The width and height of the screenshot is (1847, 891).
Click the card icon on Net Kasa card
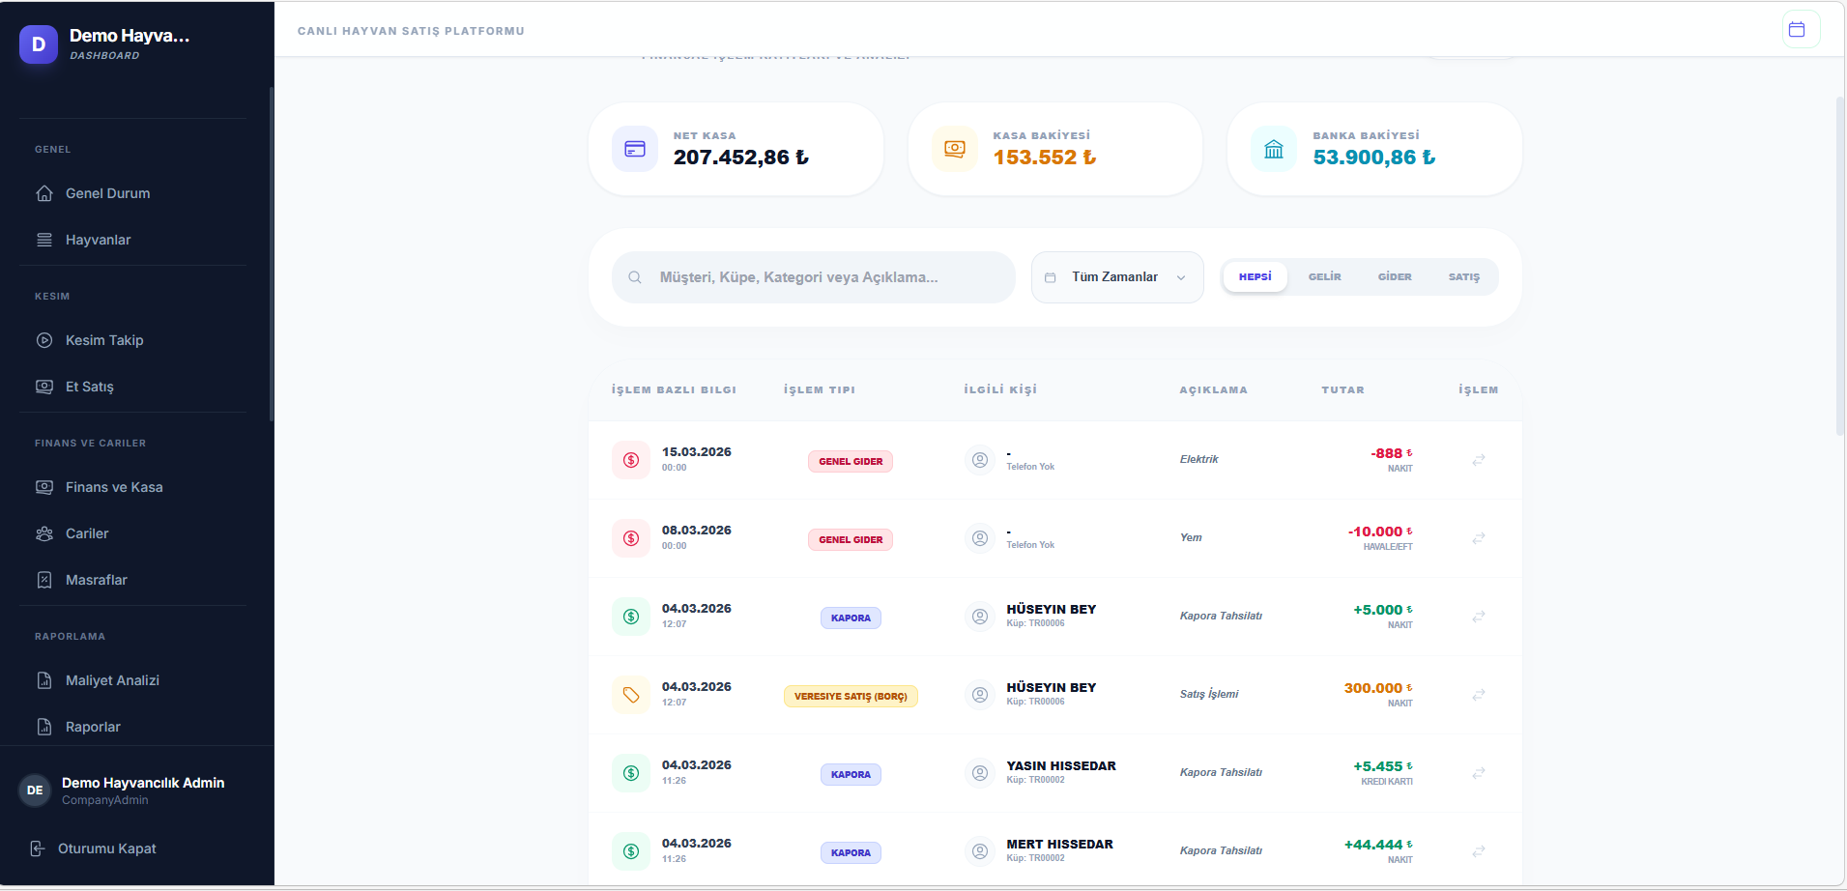pyautogui.click(x=635, y=150)
